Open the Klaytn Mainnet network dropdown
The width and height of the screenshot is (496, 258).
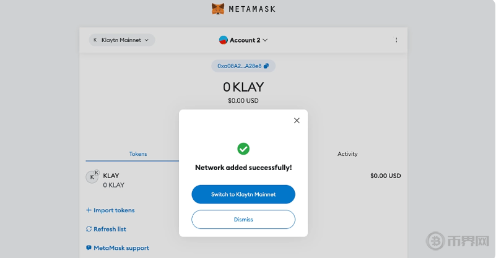pos(121,40)
